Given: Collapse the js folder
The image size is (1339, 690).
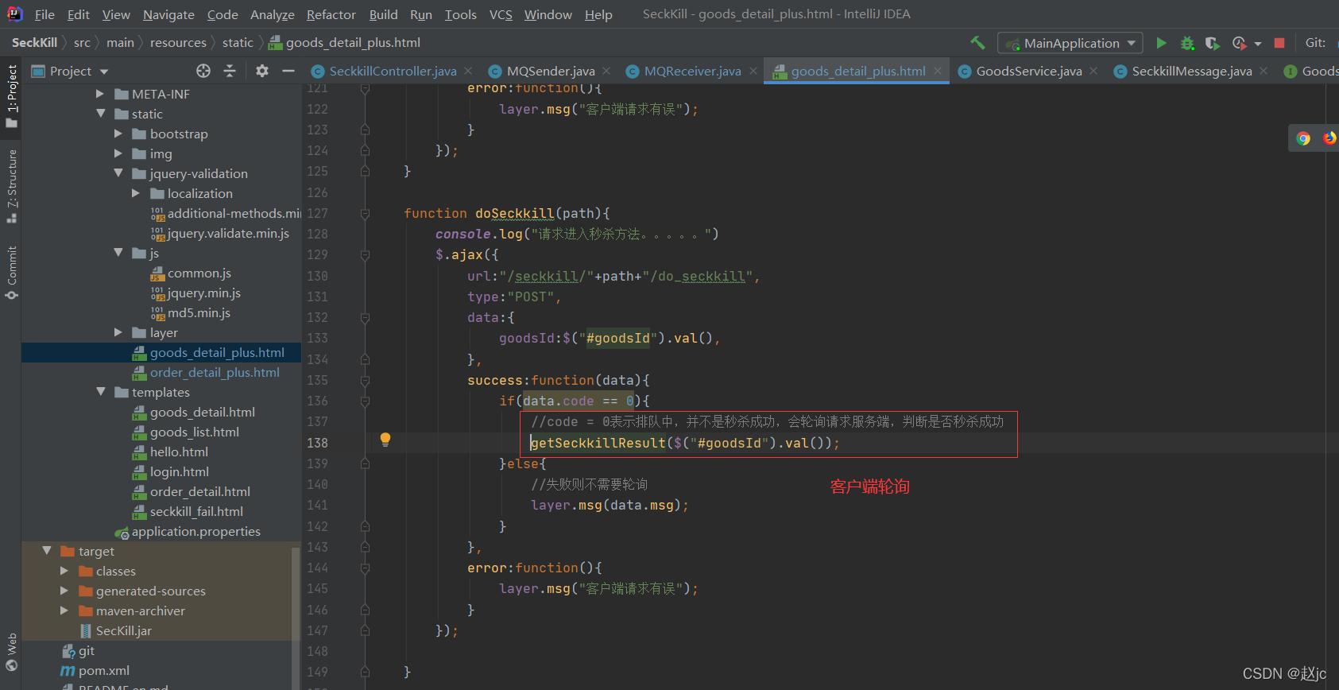Looking at the screenshot, I should [x=118, y=253].
